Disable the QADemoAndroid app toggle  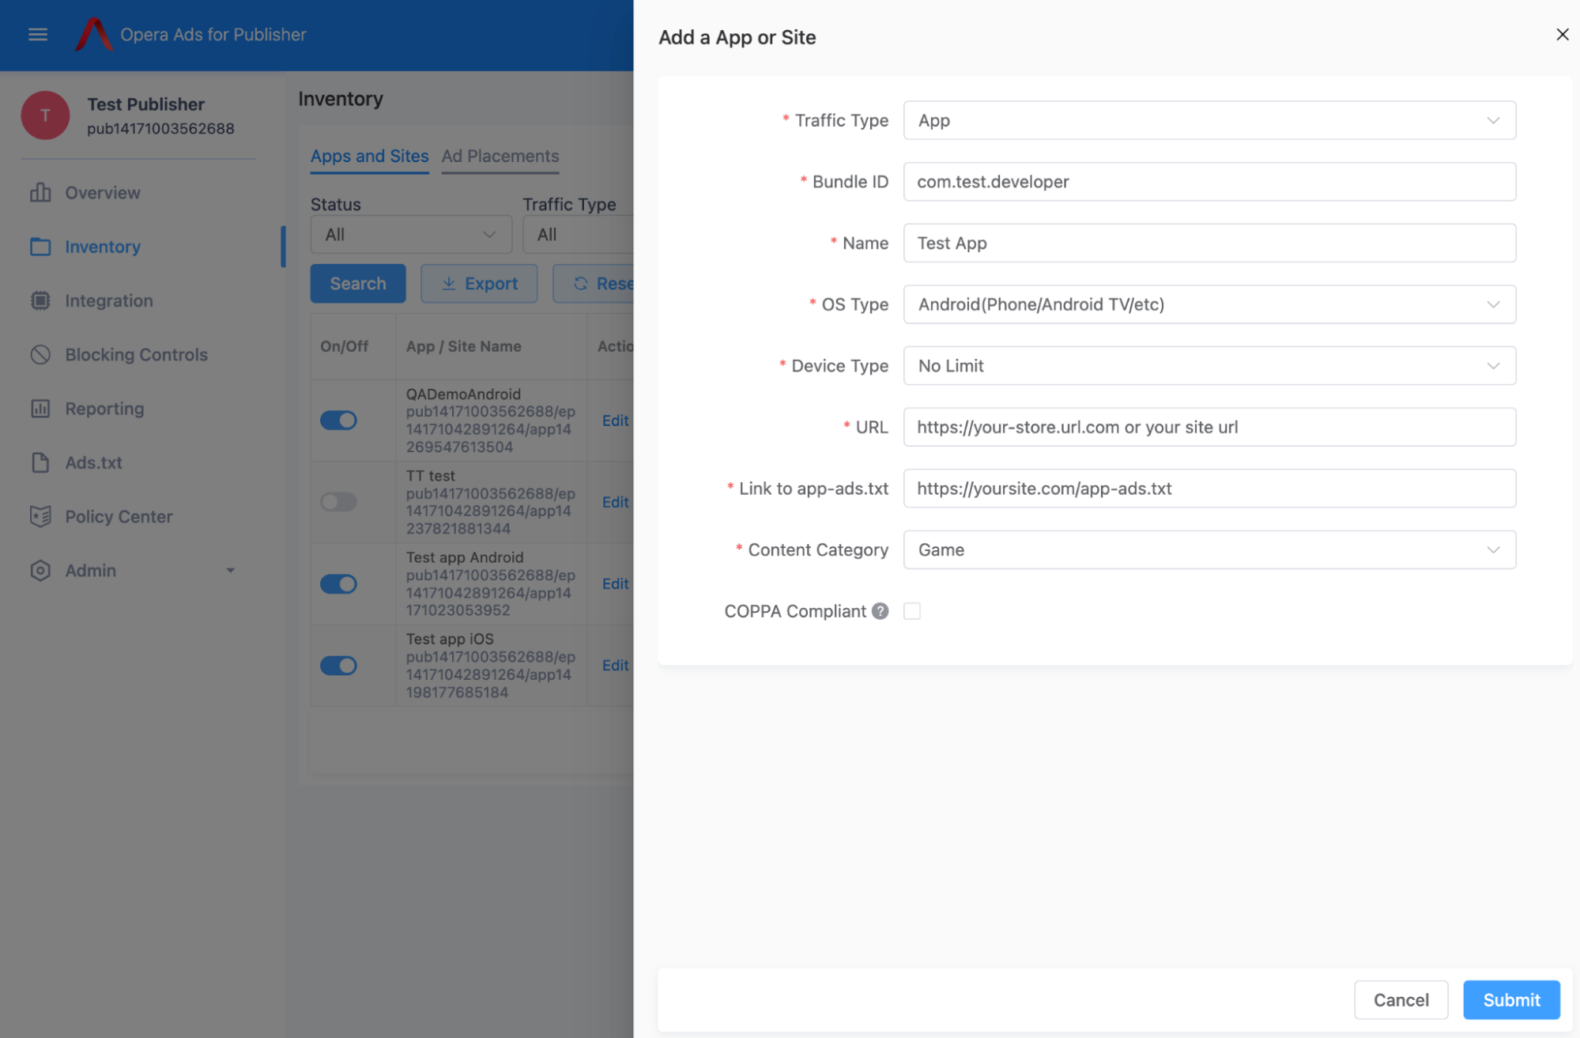tap(338, 420)
